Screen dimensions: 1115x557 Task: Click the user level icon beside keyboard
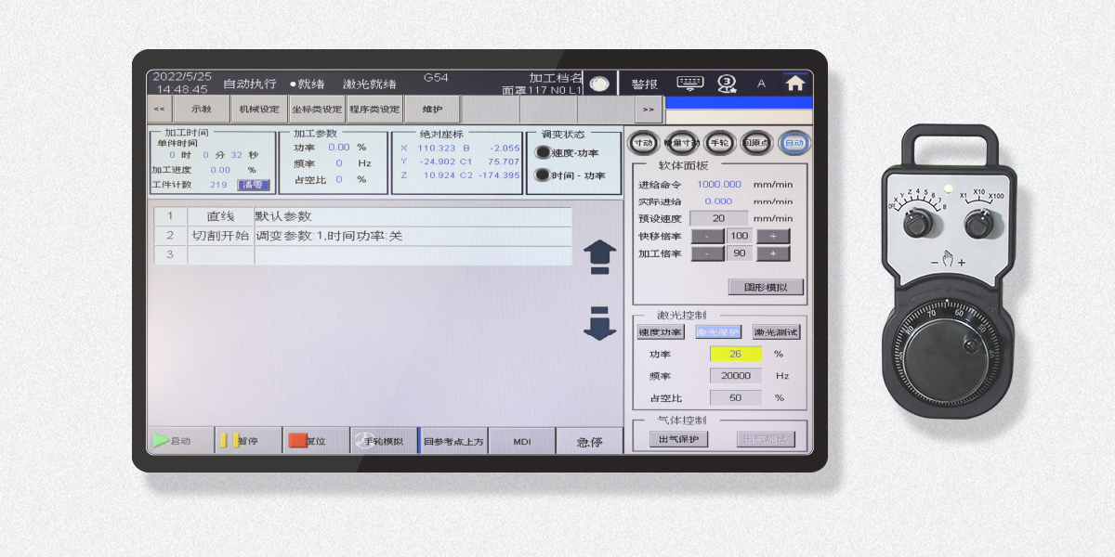coord(727,84)
